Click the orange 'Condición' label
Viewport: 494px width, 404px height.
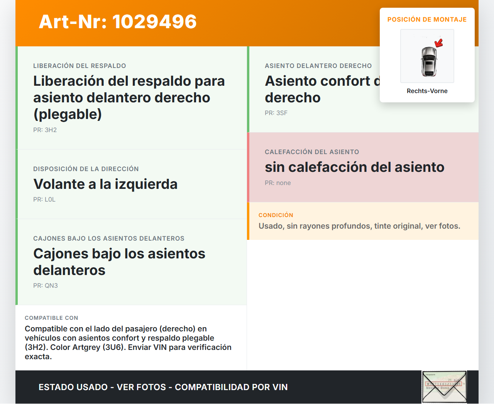(x=276, y=215)
